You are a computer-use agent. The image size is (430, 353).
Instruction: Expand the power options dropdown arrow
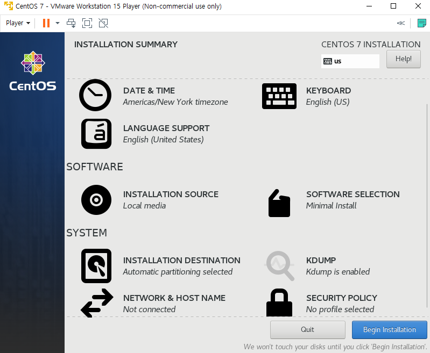57,23
